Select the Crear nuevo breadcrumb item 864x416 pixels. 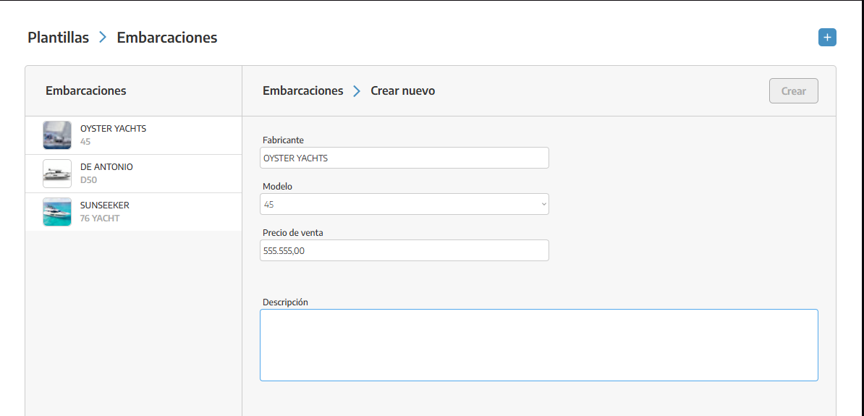coord(403,91)
